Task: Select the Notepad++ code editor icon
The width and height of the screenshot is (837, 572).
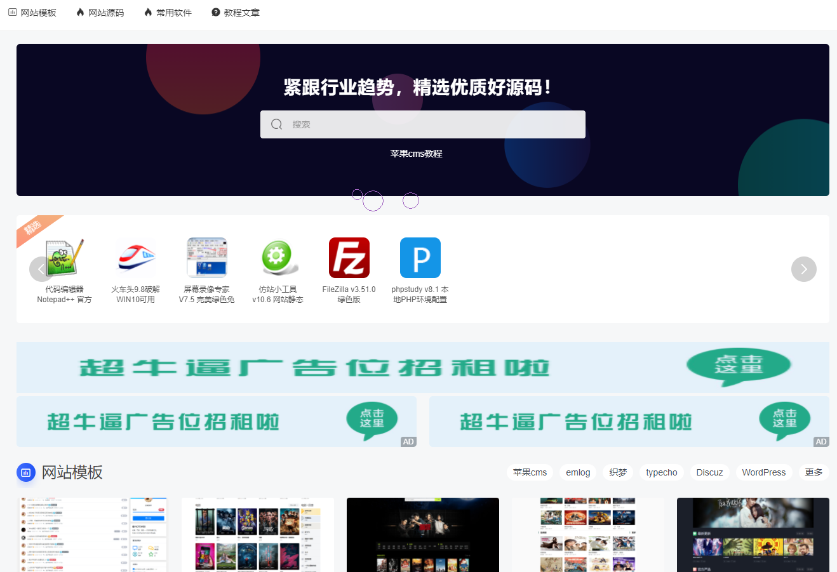Action: (63, 257)
